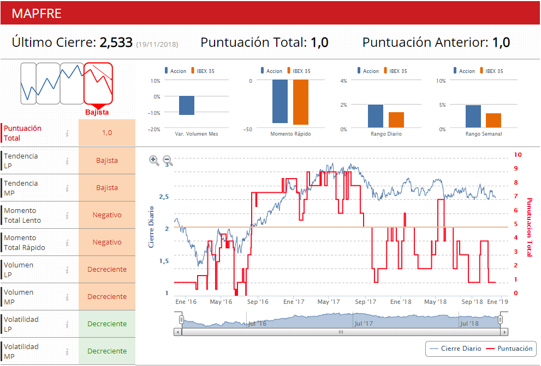Toggle Accion legend in Rango Semanal chart
Viewport: 541px width, 366px height.
465,71
